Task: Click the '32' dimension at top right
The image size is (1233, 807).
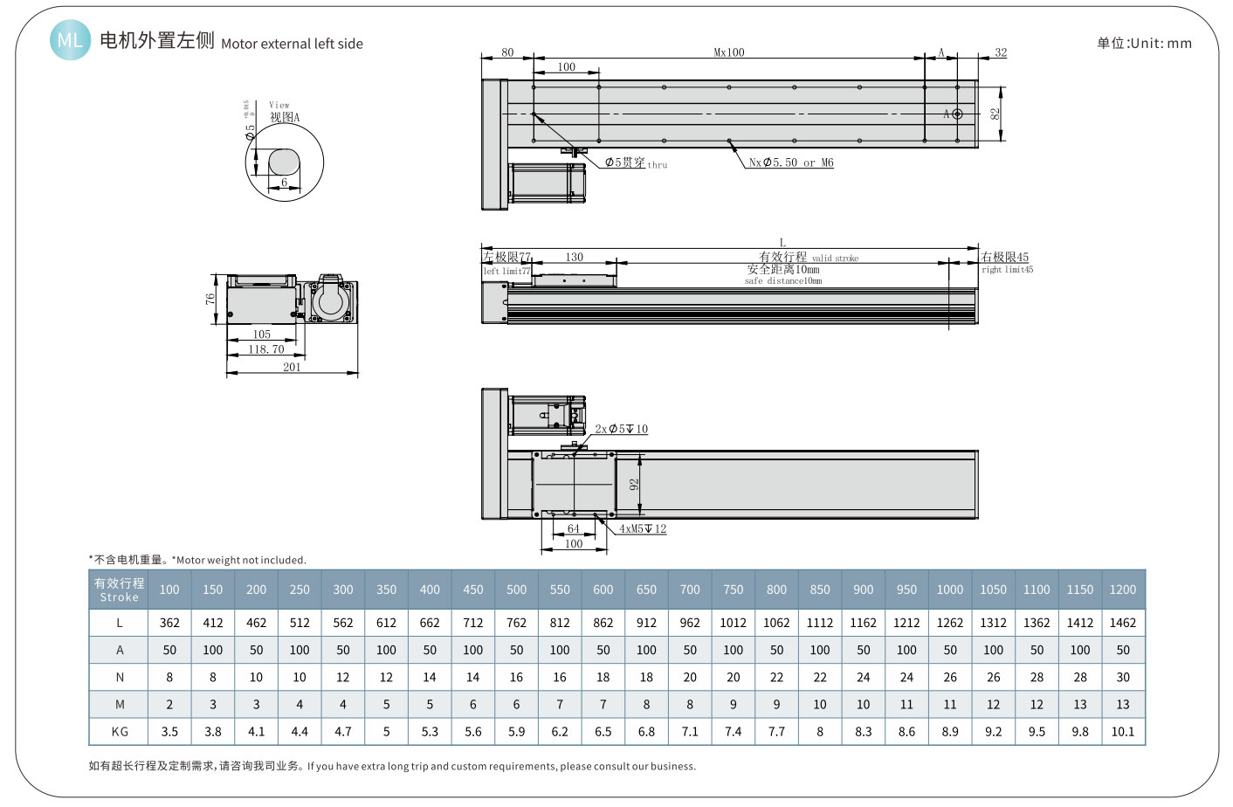Action: [x=1001, y=52]
